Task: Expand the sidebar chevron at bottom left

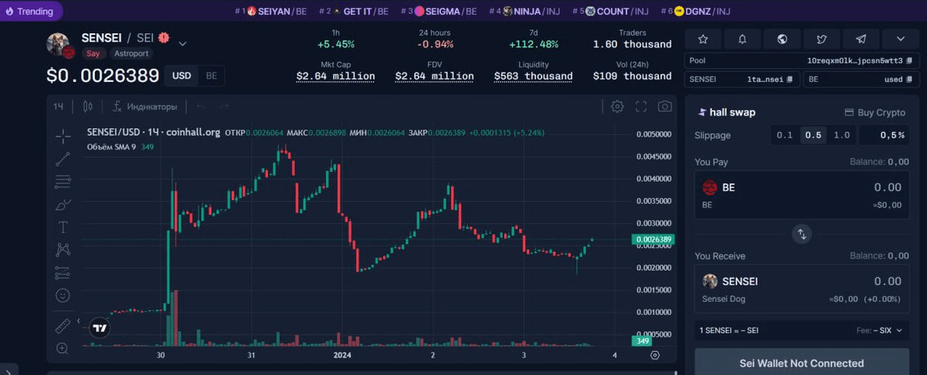Action: point(9,370)
